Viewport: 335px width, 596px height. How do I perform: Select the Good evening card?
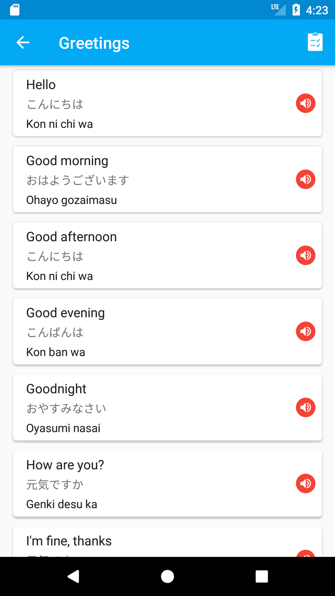[167, 331]
